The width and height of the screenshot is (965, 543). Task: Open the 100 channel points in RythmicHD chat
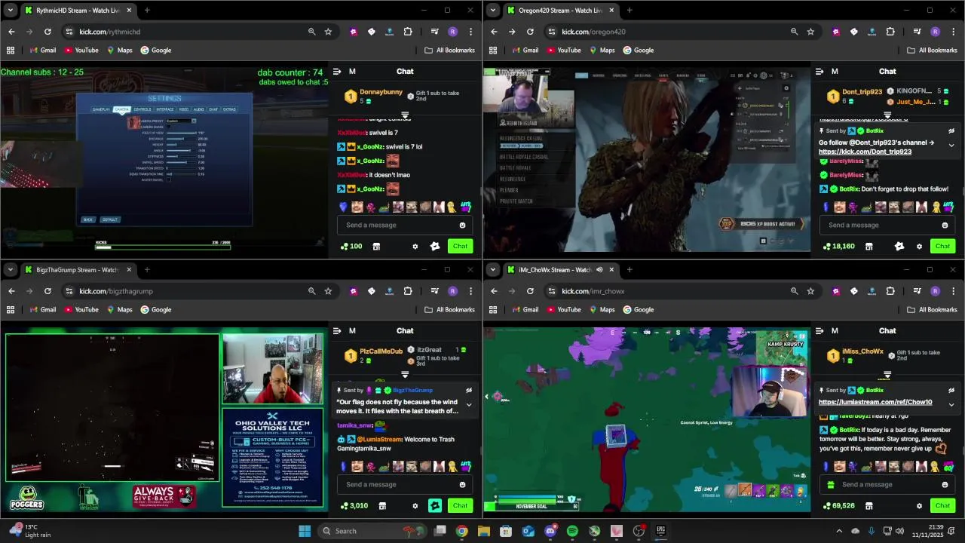[351, 247]
